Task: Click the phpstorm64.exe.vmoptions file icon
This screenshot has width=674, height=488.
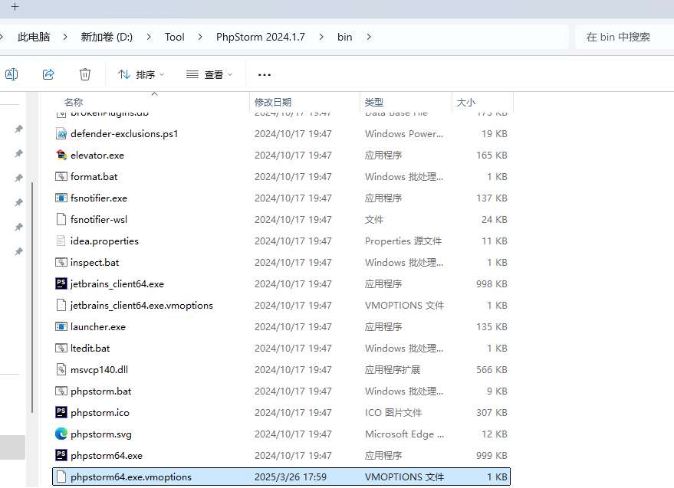Action: point(61,477)
